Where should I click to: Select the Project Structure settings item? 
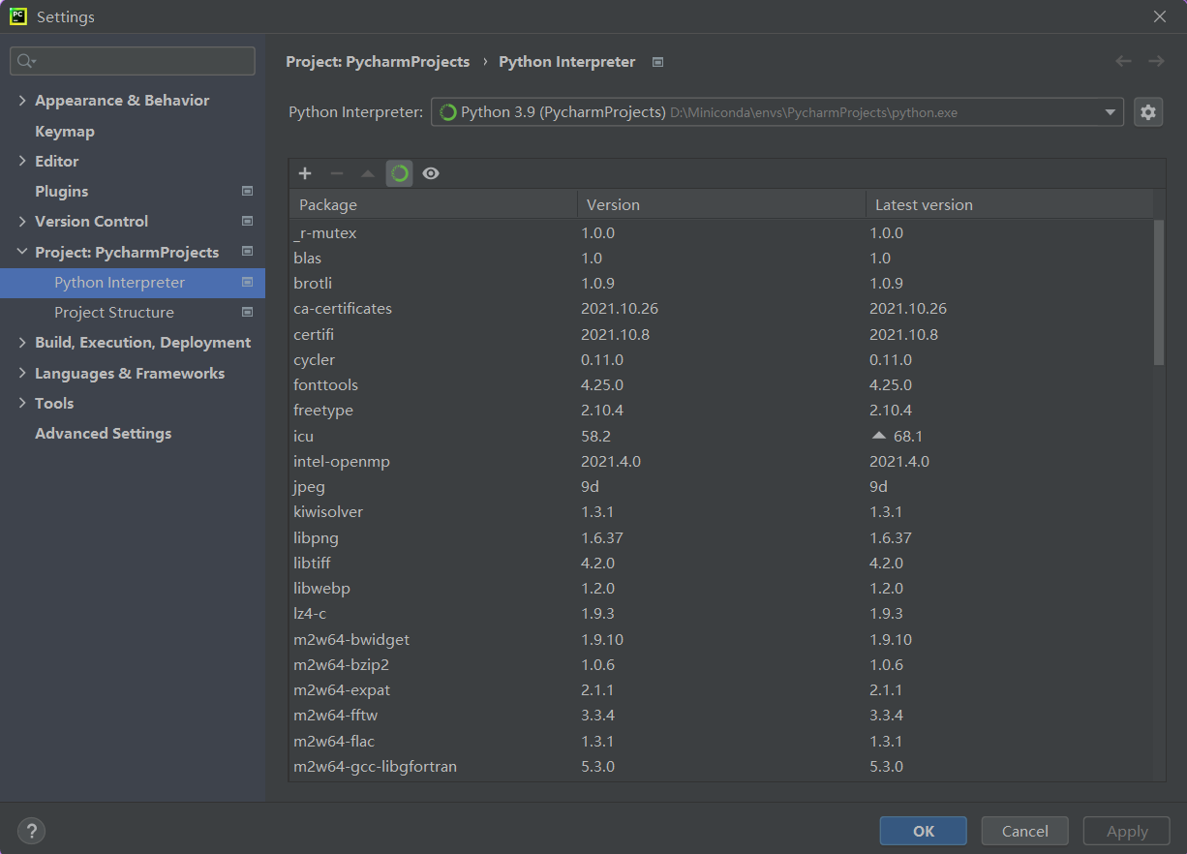coord(115,312)
